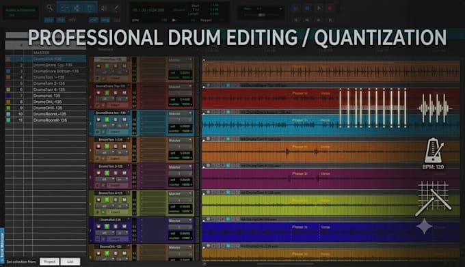The height and width of the screenshot is (267, 465).
Task: Mute the DrumsTom 1 track
Action: 124,146
